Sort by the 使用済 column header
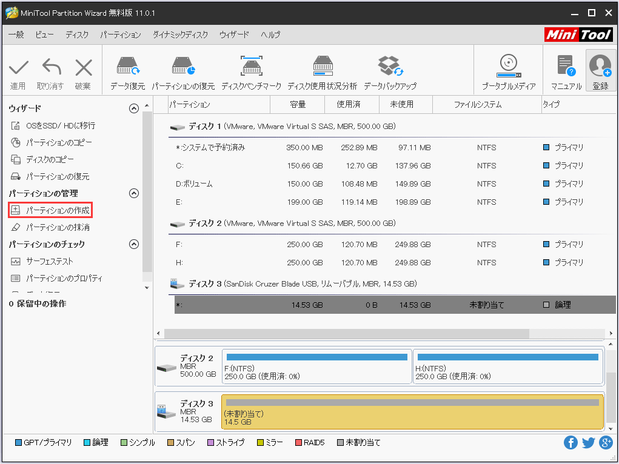The width and height of the screenshot is (619, 464). coord(352,105)
